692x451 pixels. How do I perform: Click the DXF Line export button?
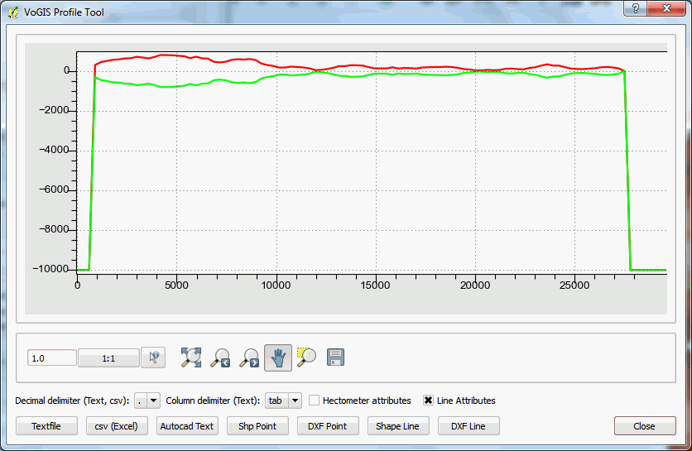coord(469,426)
